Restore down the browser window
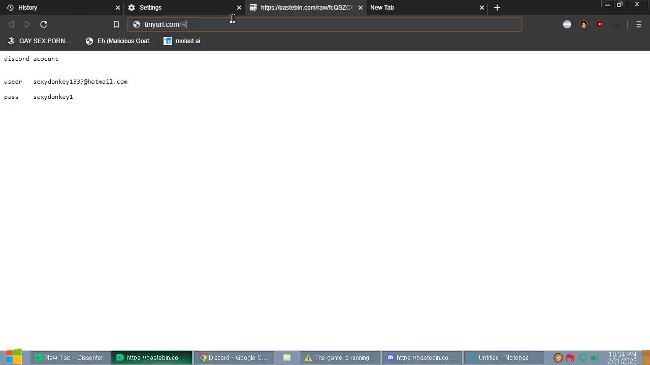The image size is (650, 365). (x=620, y=5)
